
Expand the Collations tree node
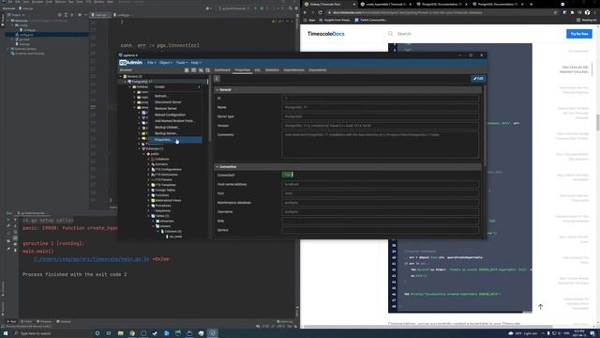tap(148, 159)
